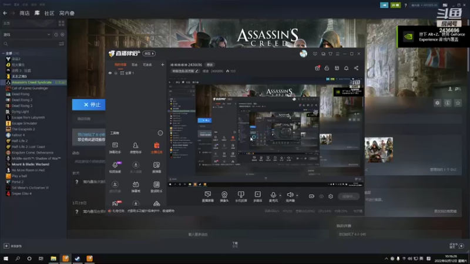The width and height of the screenshot is (470, 264).
Task: Click the pencil to edit room title
Action: [x=197, y=71]
